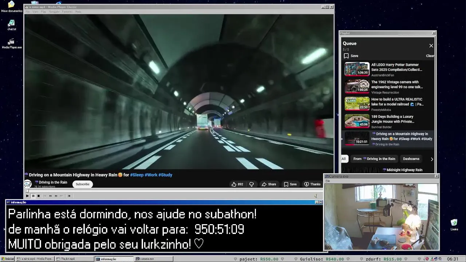Select the 1962 Vintage camera video thumbnail
Image resolution: width=466 pixels, height=262 pixels.
point(357,86)
